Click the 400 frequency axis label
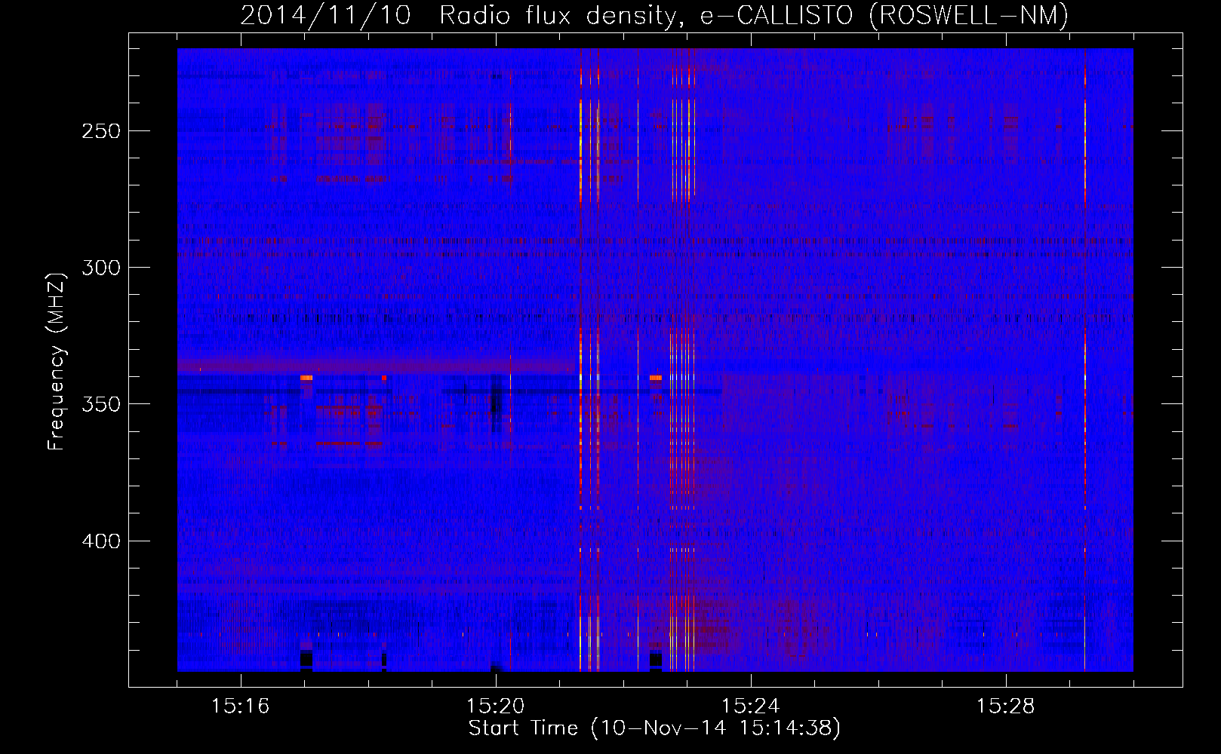This screenshot has height=754, width=1221. [x=100, y=541]
